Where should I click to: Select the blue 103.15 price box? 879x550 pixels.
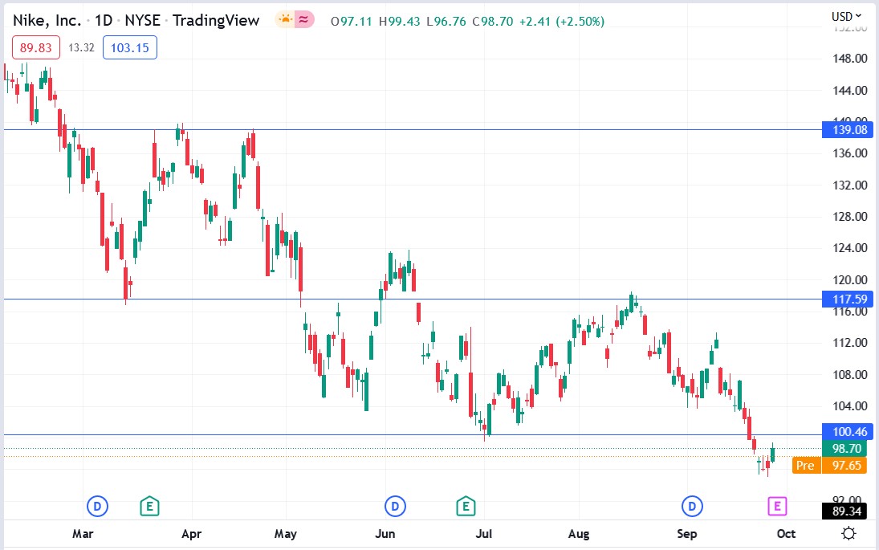click(129, 47)
